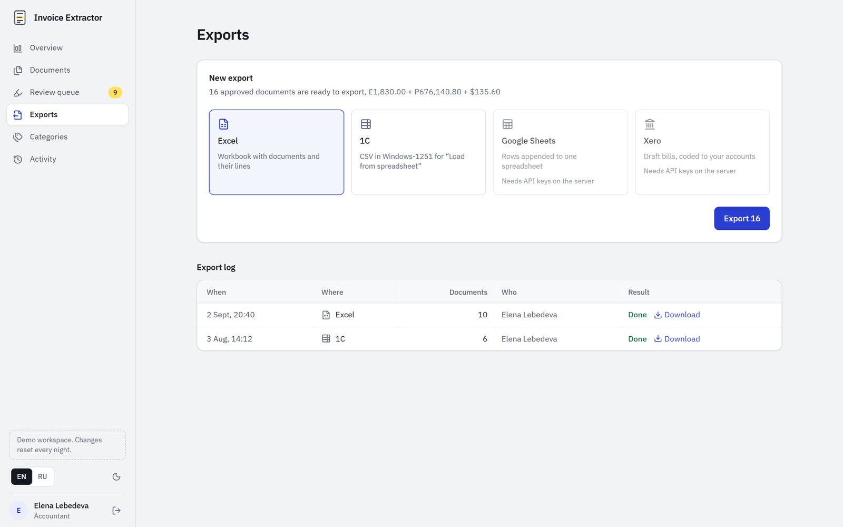This screenshot has width=843, height=527.
Task: Click the 'Documents' column header in export log
Action: point(468,292)
